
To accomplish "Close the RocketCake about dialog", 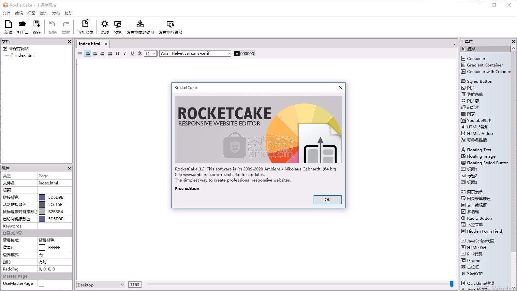I will [340, 87].
